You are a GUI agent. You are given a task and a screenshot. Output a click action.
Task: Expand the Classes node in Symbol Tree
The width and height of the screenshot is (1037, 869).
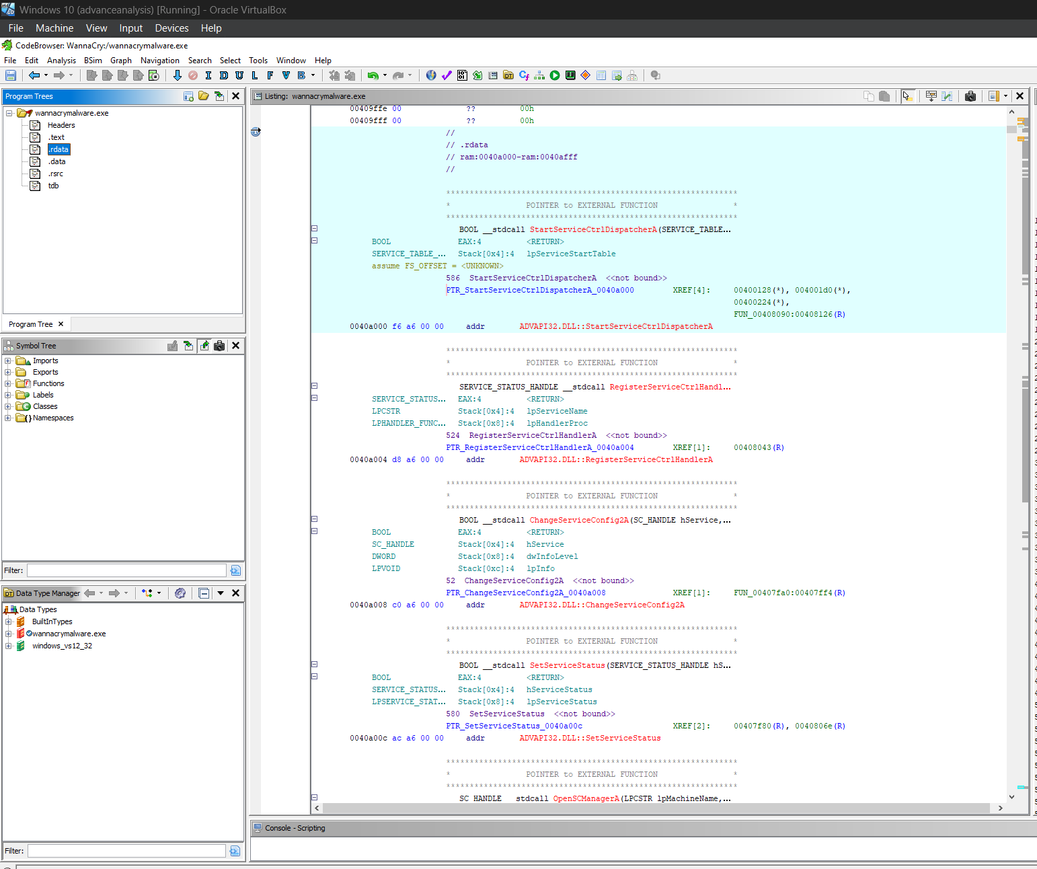point(7,406)
